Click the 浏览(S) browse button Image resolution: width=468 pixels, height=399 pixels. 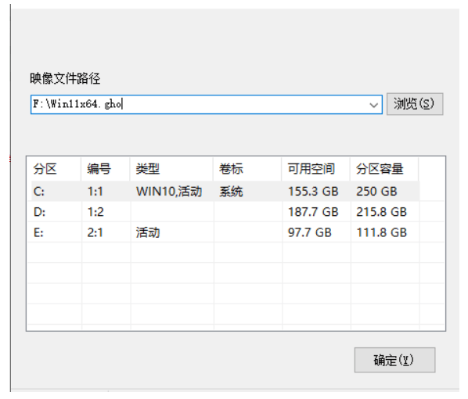click(x=415, y=104)
